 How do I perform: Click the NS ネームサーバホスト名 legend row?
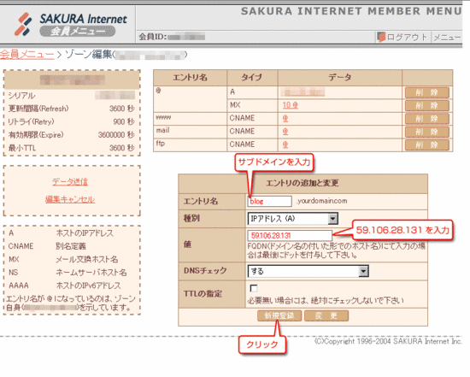tap(68, 273)
